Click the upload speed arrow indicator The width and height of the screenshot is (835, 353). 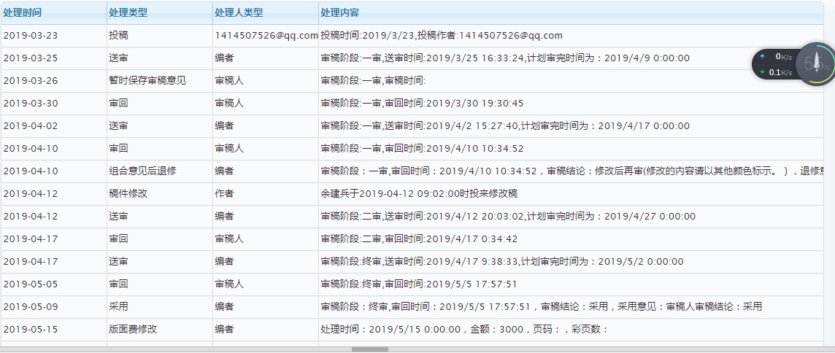(762, 56)
